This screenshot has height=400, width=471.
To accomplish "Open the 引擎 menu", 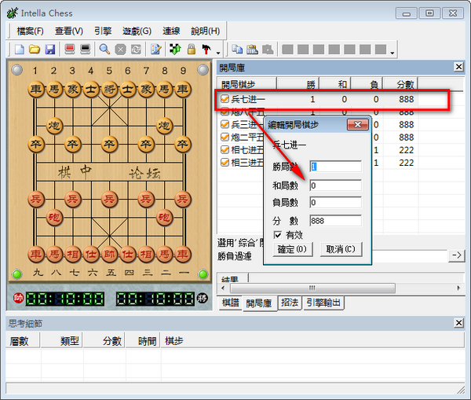I will [x=102, y=31].
